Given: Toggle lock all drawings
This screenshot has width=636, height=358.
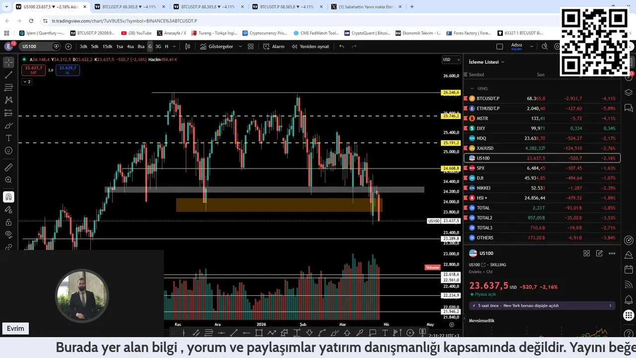Looking at the screenshot, I should [8, 222].
